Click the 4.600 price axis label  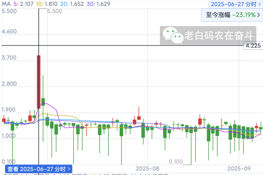pos(9,31)
